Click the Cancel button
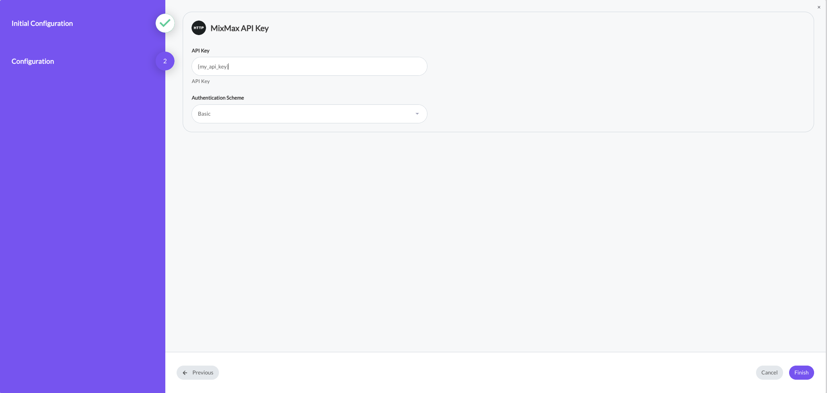Viewport: 827px width, 393px height. point(769,373)
